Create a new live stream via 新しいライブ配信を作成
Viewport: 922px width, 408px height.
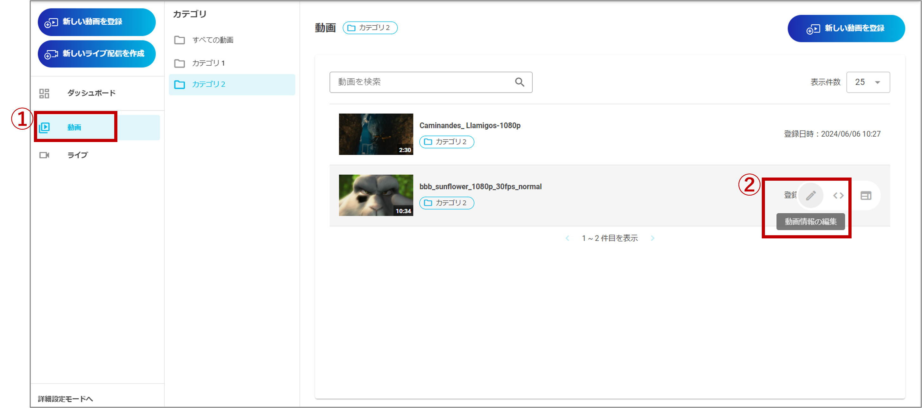point(97,54)
